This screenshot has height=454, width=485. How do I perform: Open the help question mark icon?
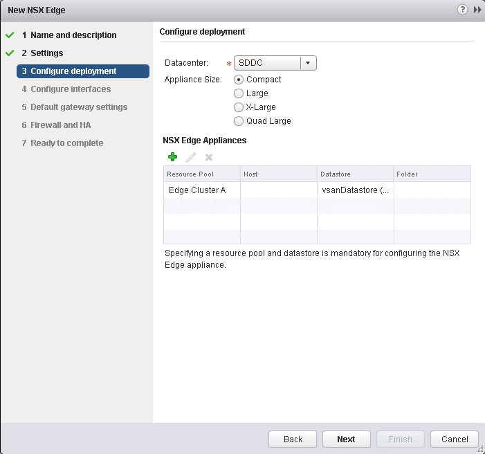463,10
